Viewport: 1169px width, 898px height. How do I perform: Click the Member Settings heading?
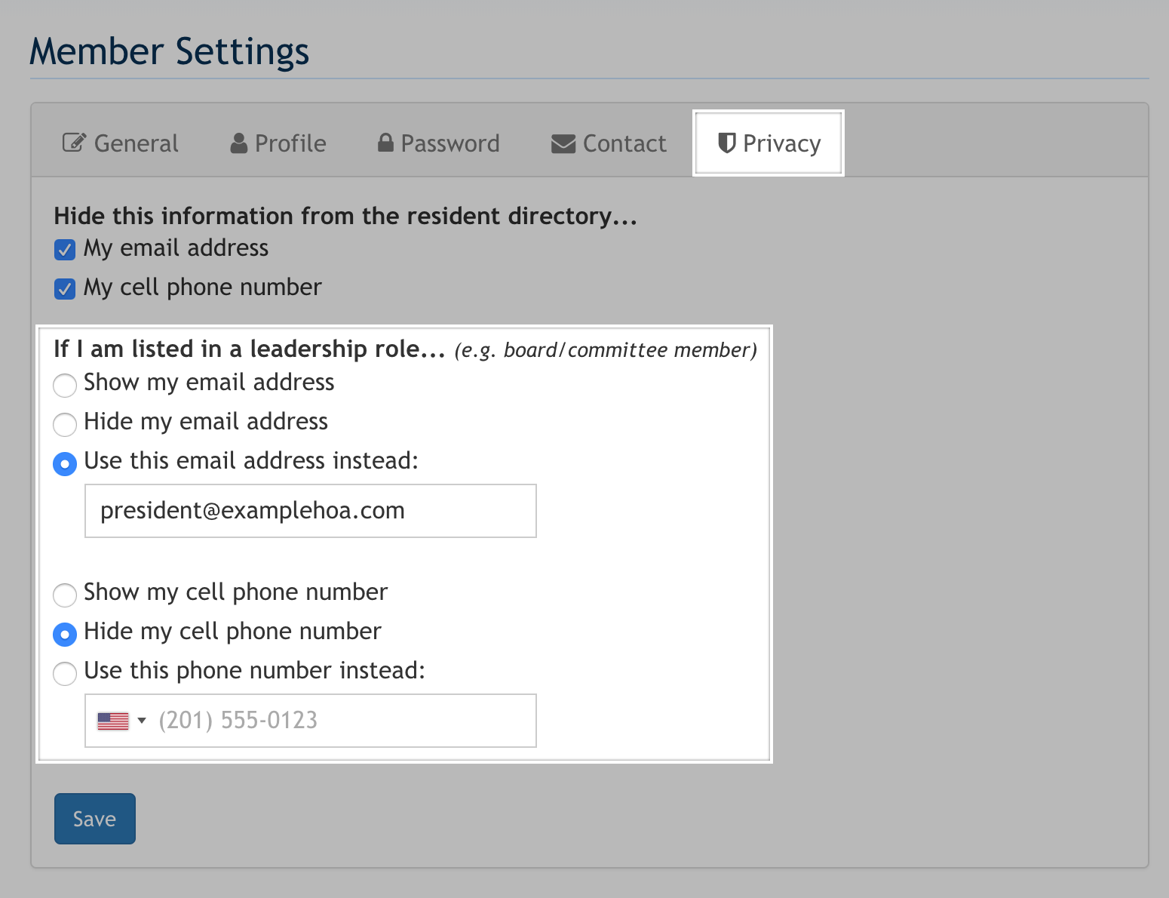click(x=170, y=51)
